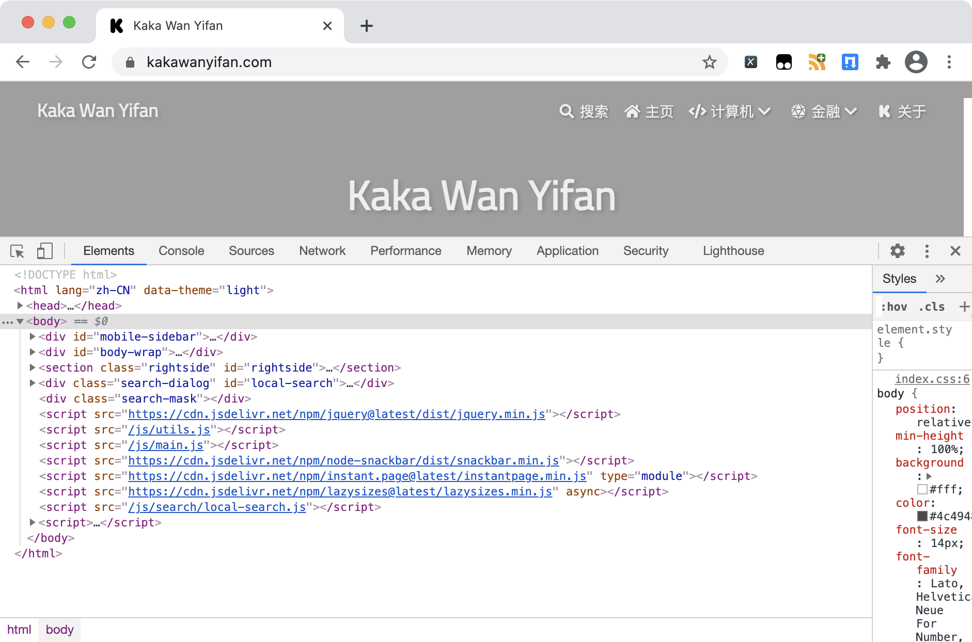Click the inspect element picker icon
Viewport: 972px width, 642px height.
tap(17, 251)
